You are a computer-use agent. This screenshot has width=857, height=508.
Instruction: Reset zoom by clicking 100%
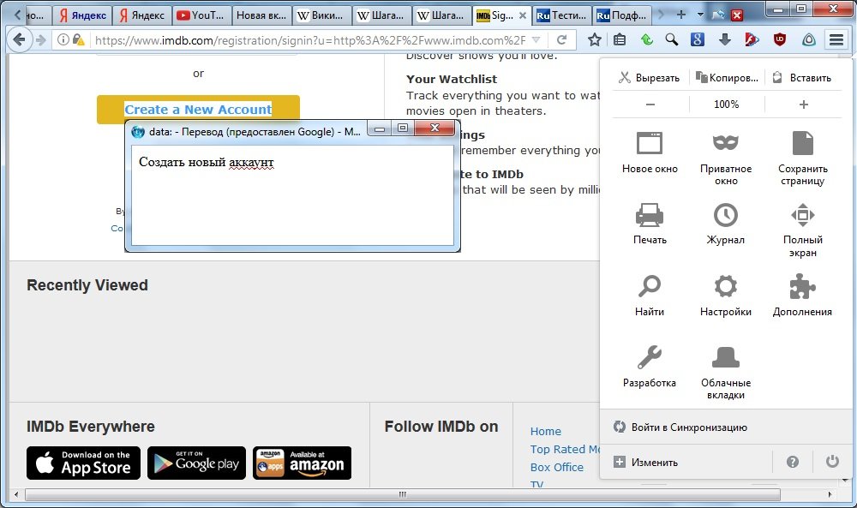pos(727,105)
